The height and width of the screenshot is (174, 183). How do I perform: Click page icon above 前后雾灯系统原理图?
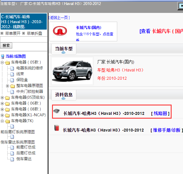(x=12, y=127)
